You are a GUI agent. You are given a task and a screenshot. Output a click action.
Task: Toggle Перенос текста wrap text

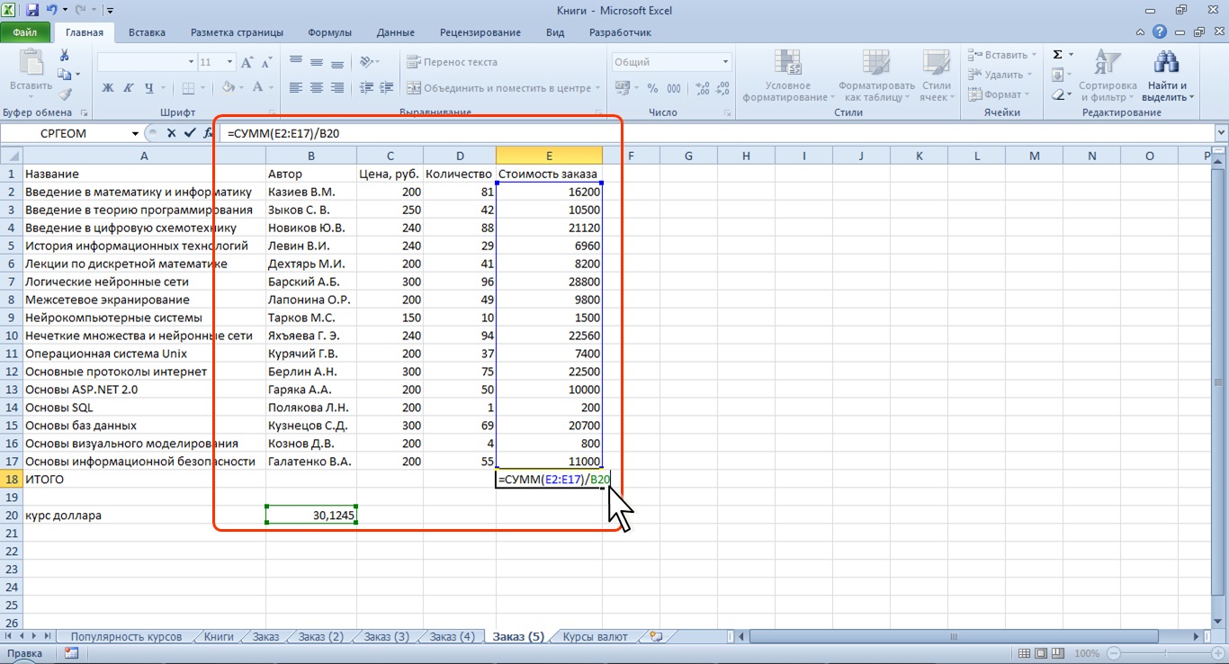coord(452,62)
